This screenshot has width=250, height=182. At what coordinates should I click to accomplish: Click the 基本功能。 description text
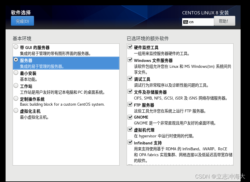(28, 79)
